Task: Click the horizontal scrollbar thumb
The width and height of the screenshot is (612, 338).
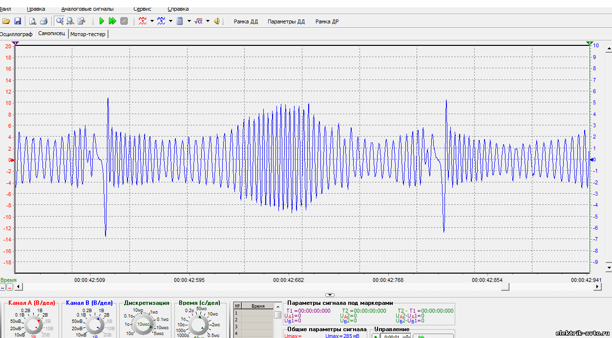Action: (505, 287)
